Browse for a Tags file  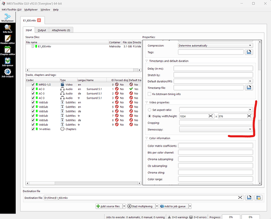click(x=249, y=52)
